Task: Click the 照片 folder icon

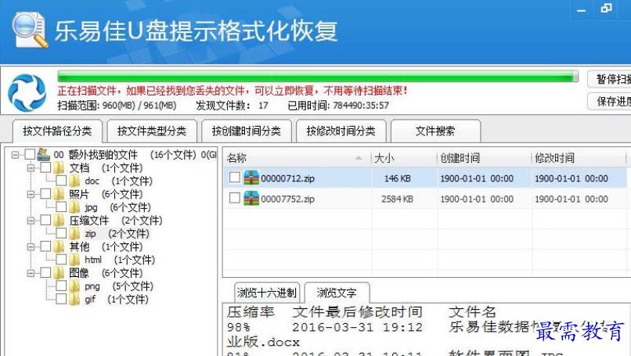Action: (x=59, y=194)
